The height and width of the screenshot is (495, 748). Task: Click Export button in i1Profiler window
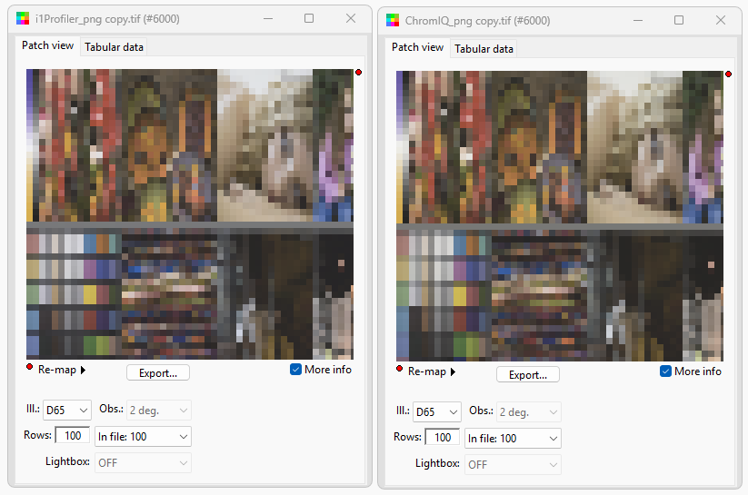coord(158,373)
